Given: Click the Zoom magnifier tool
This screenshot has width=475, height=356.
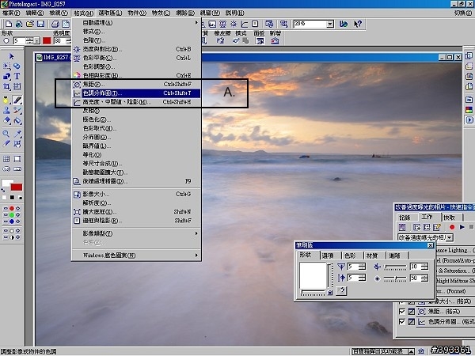Looking at the screenshot, I should pyautogui.click(x=7, y=134).
